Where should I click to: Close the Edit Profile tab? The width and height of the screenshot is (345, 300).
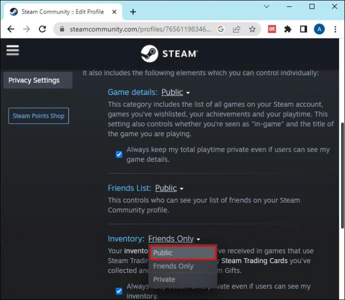click(114, 12)
